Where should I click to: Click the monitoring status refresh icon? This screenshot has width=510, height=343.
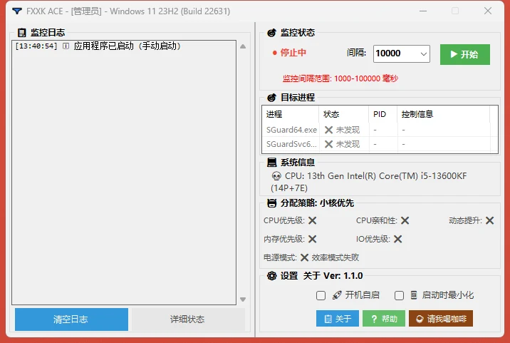pos(271,33)
